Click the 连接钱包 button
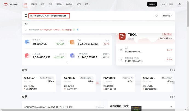Viewport: 189px width, 111px height. pos(152,4)
